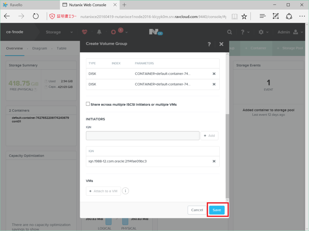Viewport: 309px width, 231px height.
Task: Show info about attaching VMs
Action: coord(125,191)
